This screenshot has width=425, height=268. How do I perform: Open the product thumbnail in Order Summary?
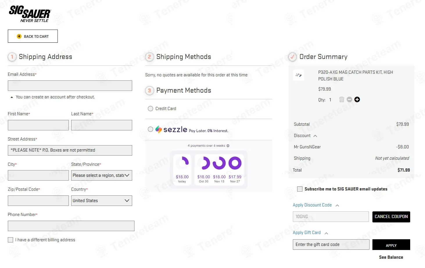coord(299,75)
